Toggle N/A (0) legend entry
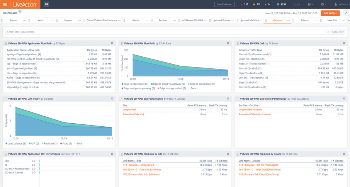Viewport: 350px width, 187px height. coord(34,143)
